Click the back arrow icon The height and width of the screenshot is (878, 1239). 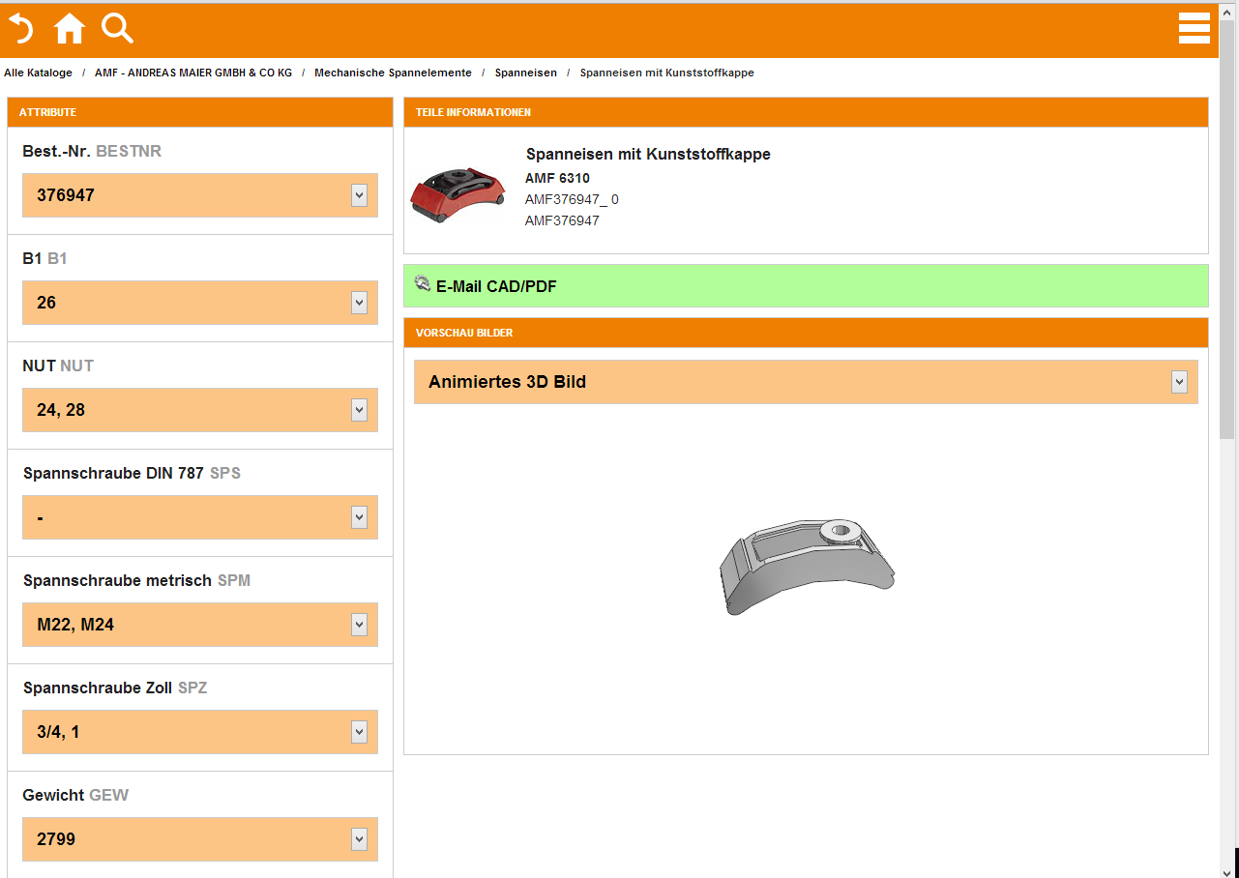tap(21, 29)
